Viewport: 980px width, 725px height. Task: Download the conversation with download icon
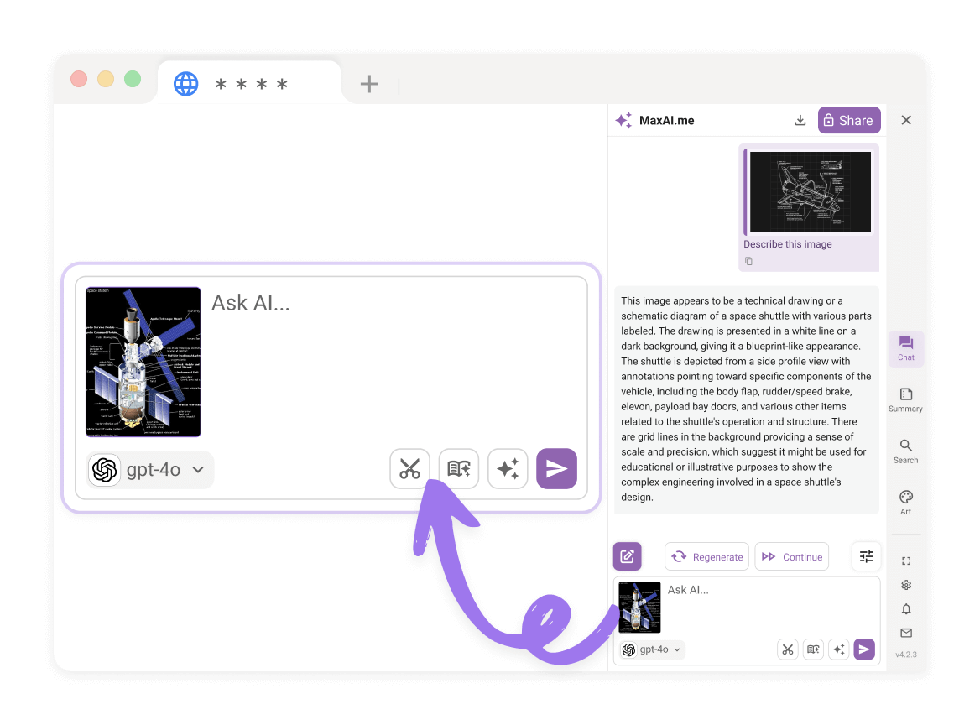tap(800, 120)
